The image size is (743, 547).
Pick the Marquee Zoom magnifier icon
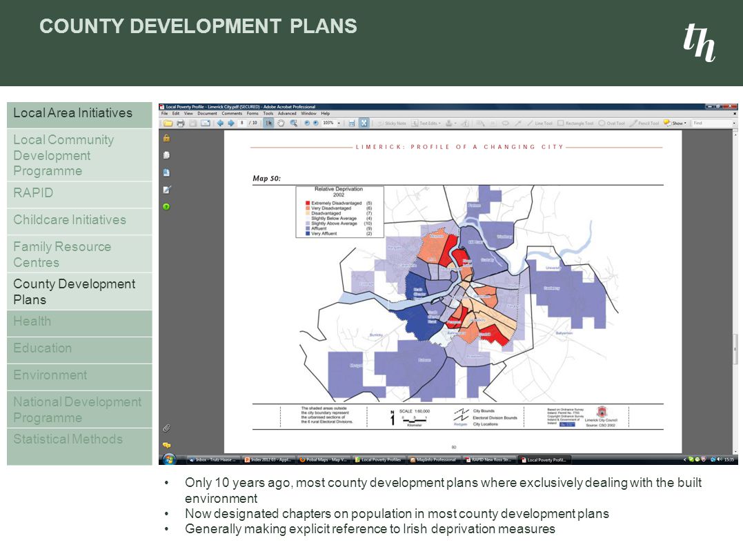coord(294,123)
